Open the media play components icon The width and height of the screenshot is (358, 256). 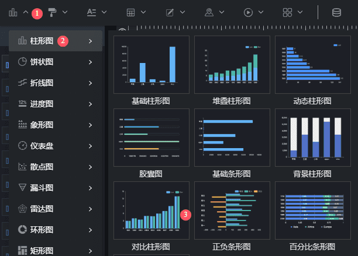click(248, 12)
